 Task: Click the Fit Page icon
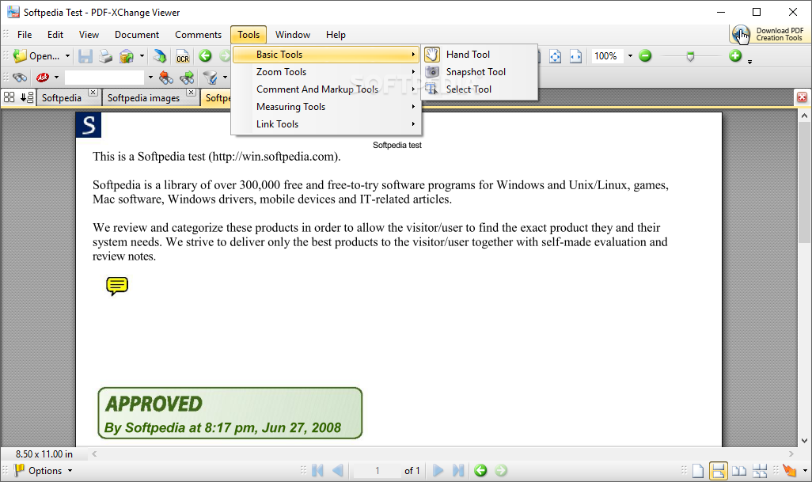555,56
